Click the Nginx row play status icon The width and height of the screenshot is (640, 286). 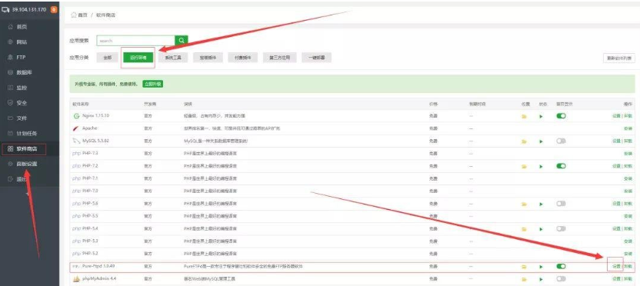[542, 116]
